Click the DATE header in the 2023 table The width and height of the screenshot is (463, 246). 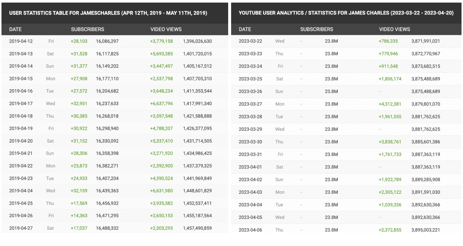(x=245, y=29)
